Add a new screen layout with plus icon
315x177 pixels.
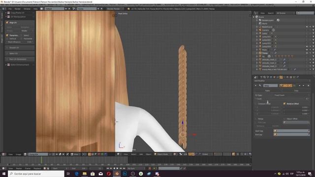click(66, 9)
